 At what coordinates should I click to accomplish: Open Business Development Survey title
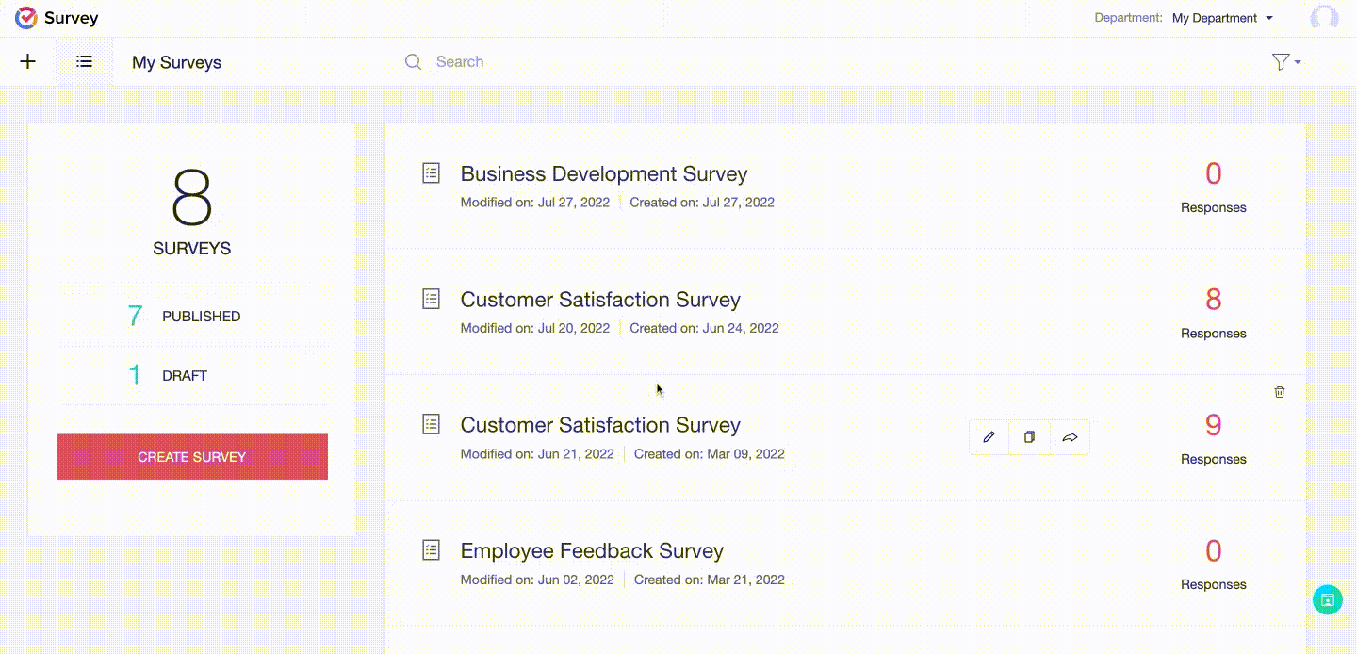[603, 174]
